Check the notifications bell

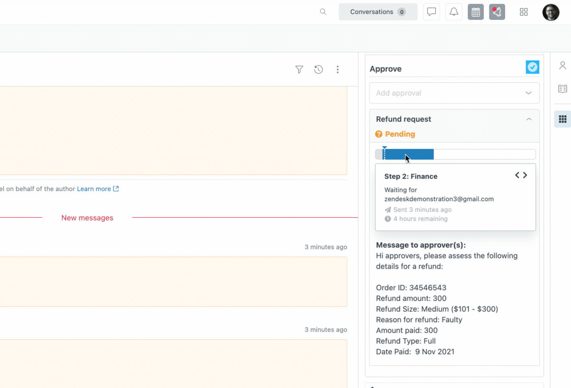tap(453, 12)
